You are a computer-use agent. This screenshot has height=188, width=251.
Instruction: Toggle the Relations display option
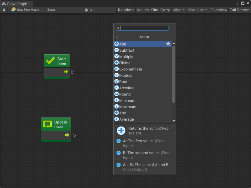click(x=126, y=10)
